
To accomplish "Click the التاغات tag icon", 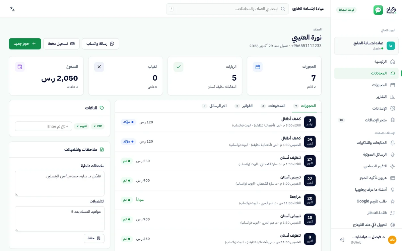I will tap(102, 108).
